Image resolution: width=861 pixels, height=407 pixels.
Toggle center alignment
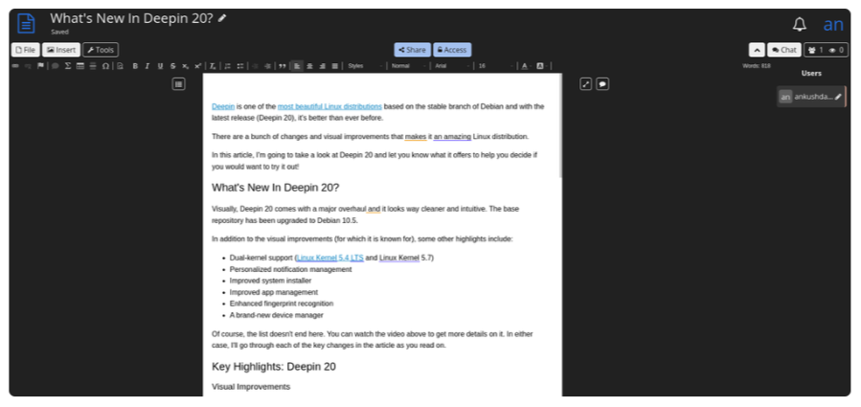pos(309,66)
